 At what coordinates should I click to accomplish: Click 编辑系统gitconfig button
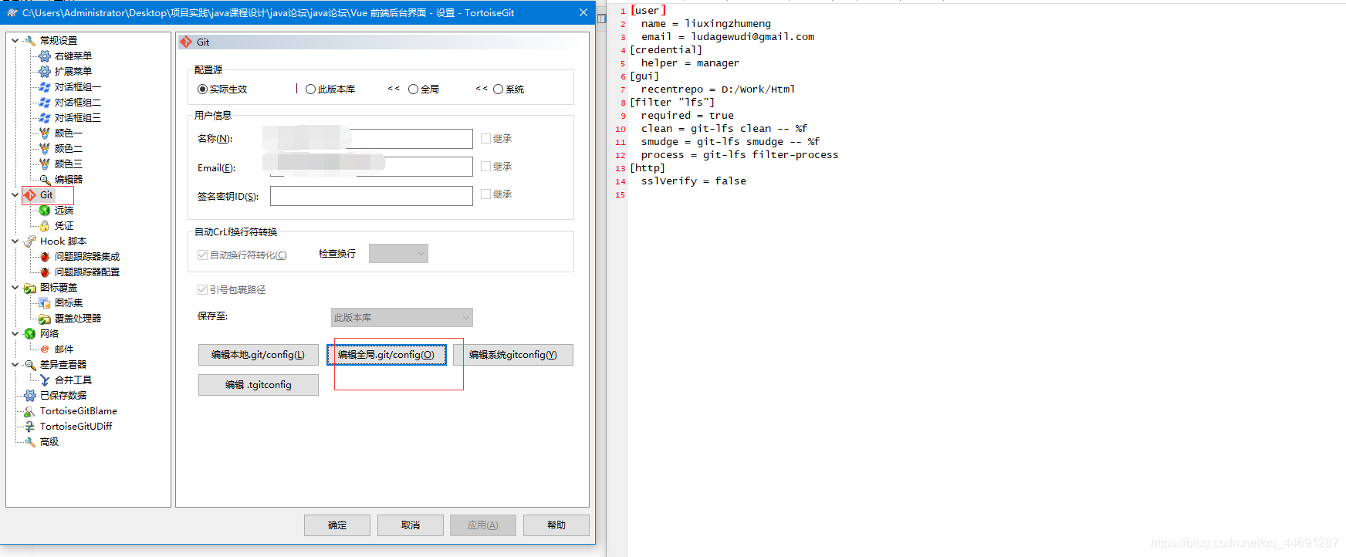click(x=513, y=355)
